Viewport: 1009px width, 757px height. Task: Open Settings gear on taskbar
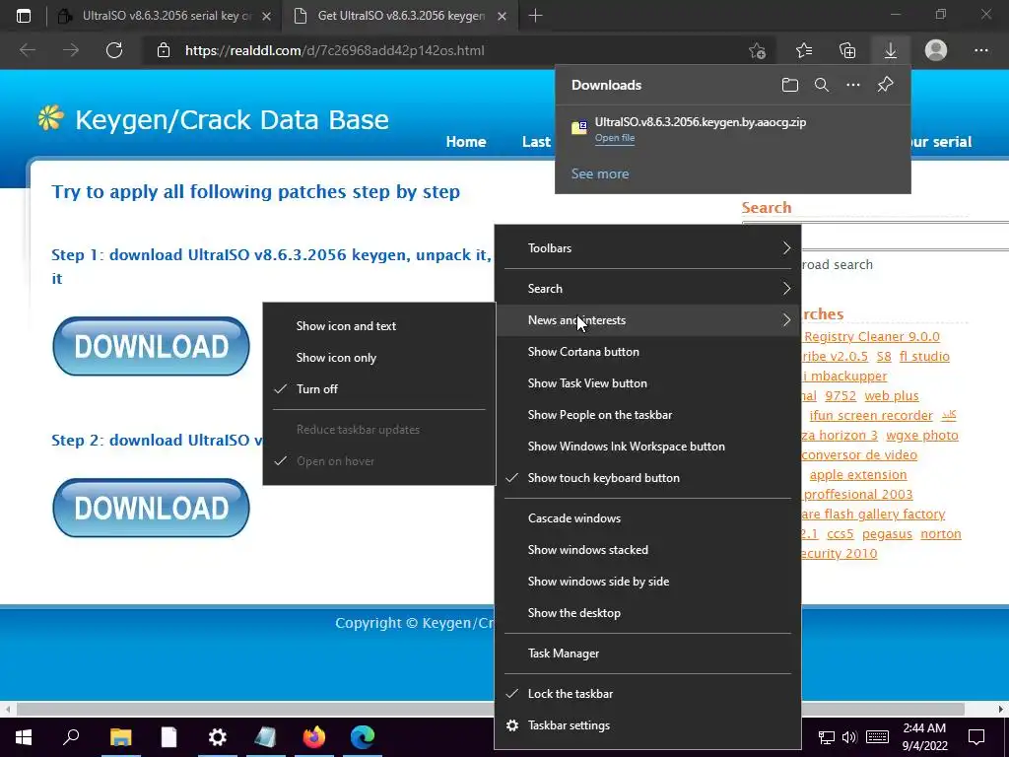(218, 737)
